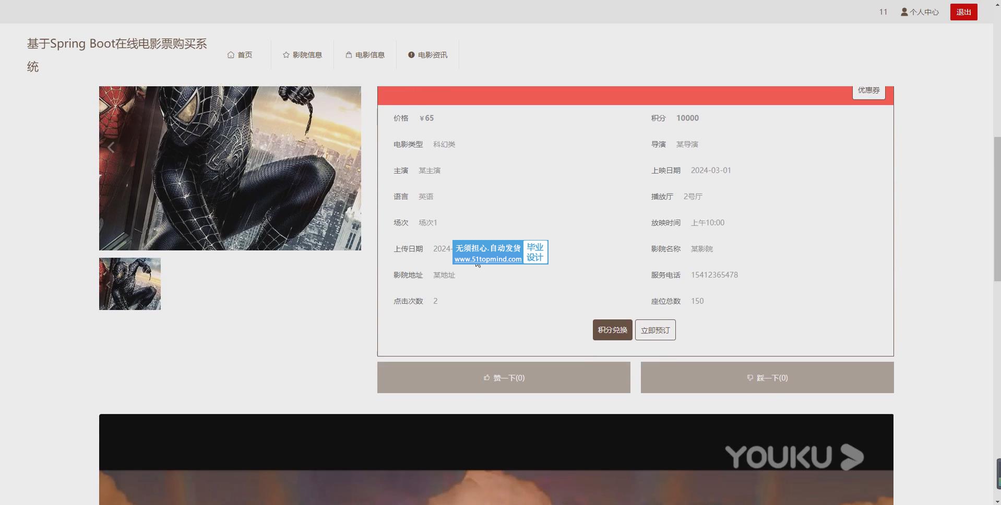Viewport: 1001px width, 505px height.
Task: Click the user icon beside 个人中心
Action: coord(904,12)
